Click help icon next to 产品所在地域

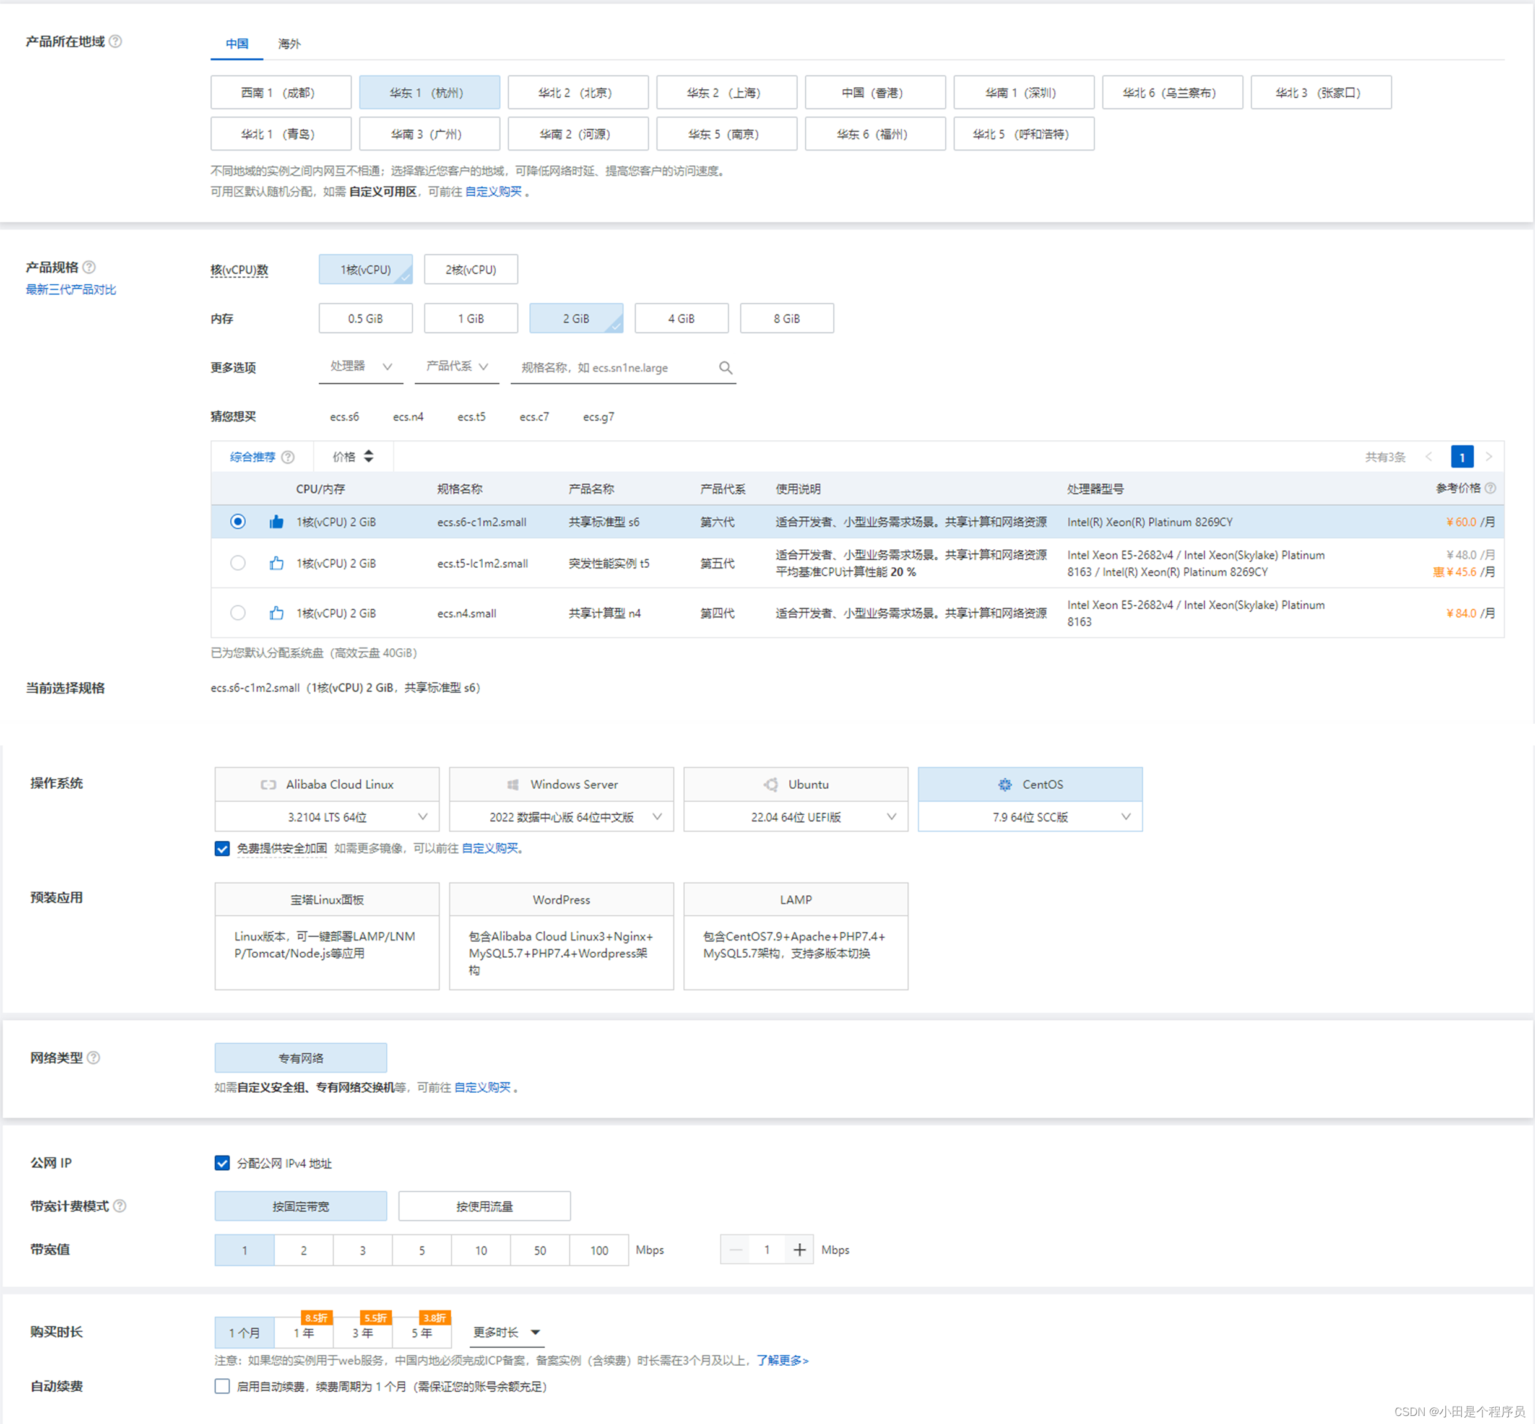pyautogui.click(x=116, y=41)
